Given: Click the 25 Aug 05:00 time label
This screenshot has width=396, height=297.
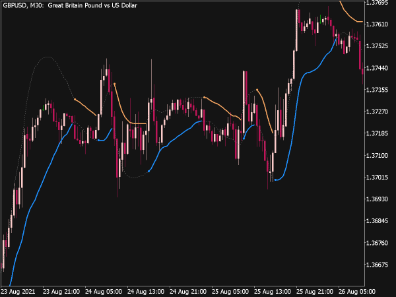Looking at the screenshot, I should (230, 292).
